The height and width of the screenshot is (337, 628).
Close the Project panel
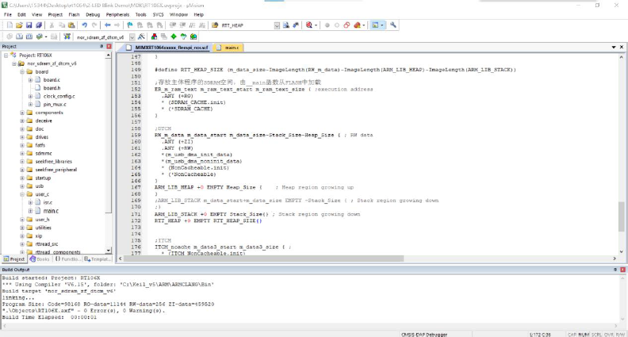tap(109, 47)
